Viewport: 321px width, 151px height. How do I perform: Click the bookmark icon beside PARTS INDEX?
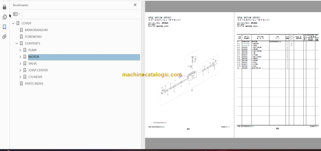(21, 84)
